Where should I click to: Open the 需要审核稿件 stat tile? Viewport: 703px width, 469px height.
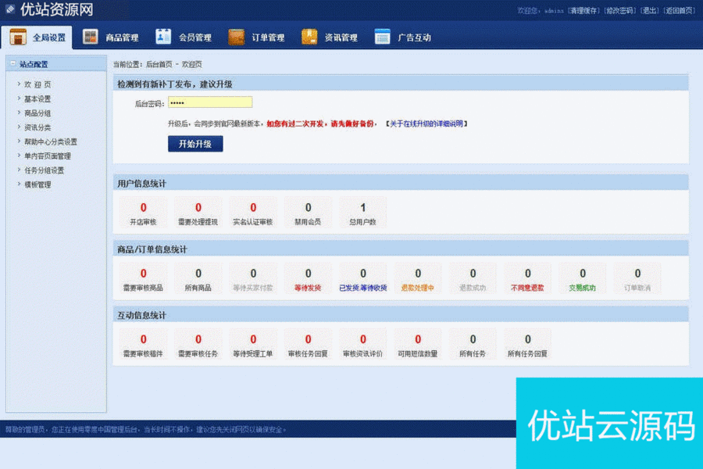pos(144,345)
